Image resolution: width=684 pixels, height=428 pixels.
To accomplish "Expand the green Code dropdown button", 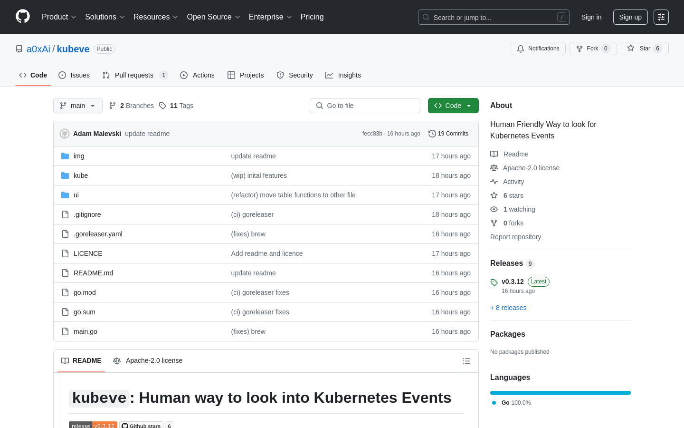I will point(453,106).
